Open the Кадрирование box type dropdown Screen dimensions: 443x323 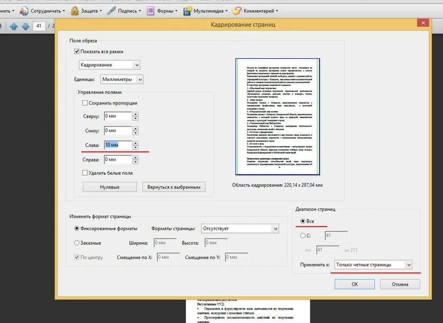pos(109,65)
